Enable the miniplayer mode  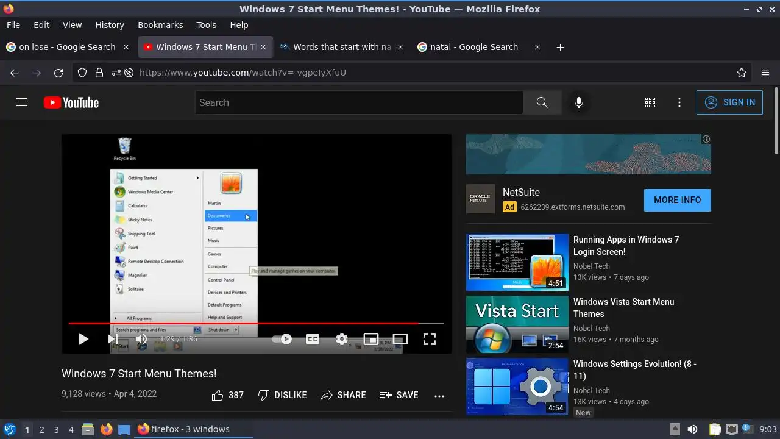[371, 339]
